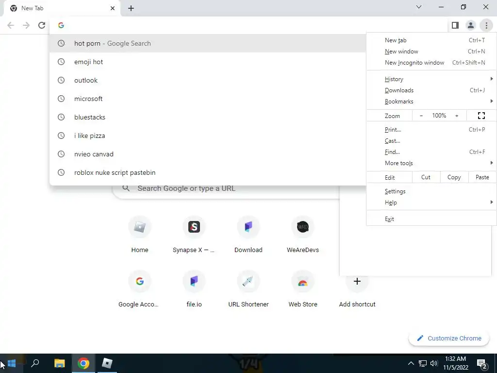Select the 'microsoft' suggestion
497x373 pixels.
click(x=208, y=99)
